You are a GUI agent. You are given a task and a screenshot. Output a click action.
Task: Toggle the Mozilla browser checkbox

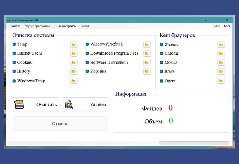[x=161, y=62]
